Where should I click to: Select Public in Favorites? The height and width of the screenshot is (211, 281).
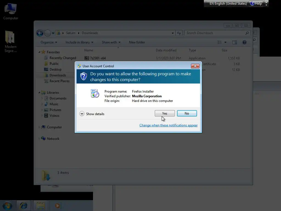(54, 64)
